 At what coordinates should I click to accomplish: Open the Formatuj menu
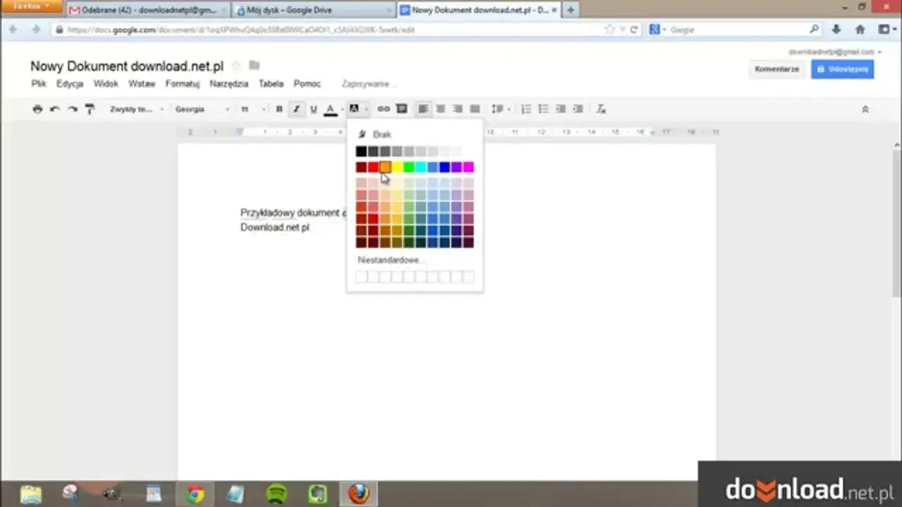pyautogui.click(x=183, y=84)
